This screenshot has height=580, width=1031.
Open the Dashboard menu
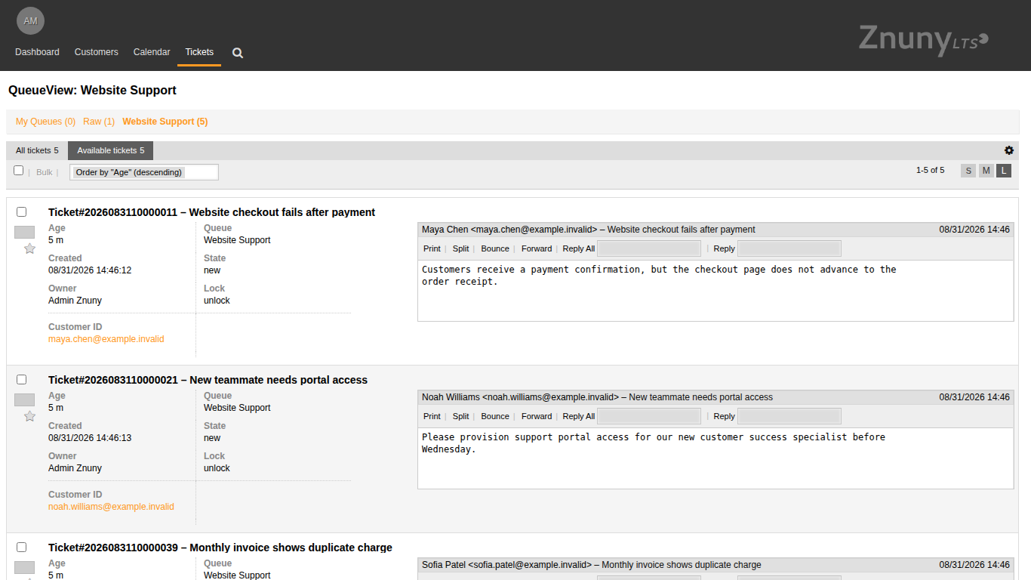click(37, 52)
